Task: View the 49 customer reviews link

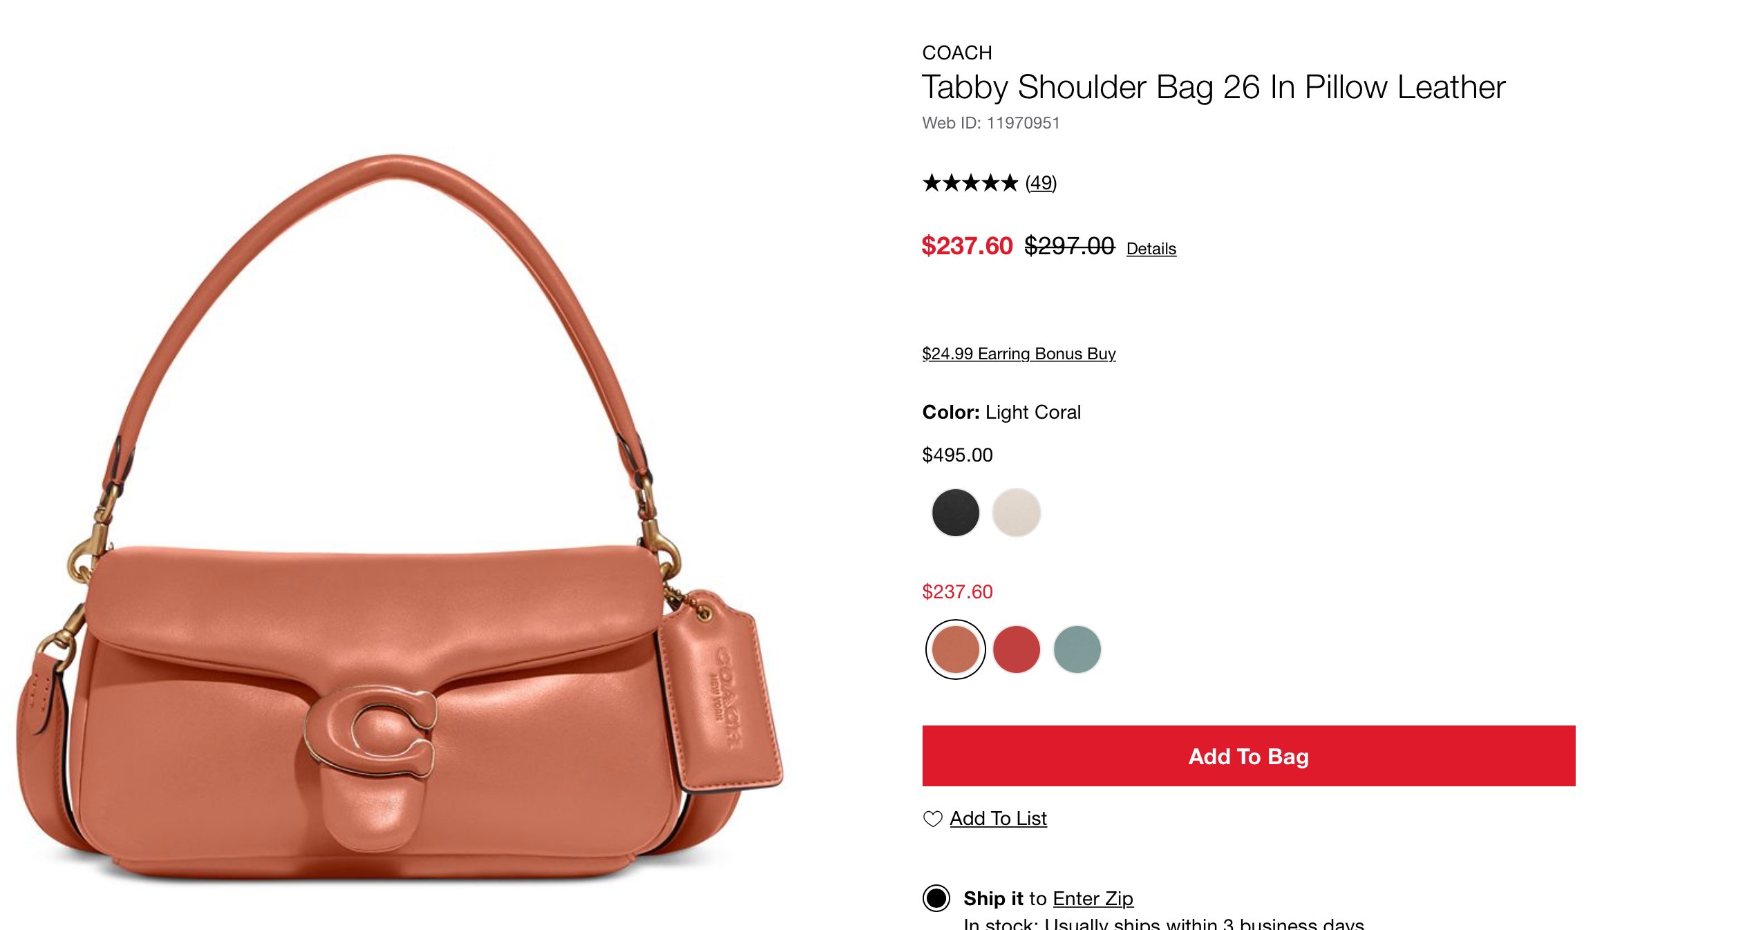Action: [x=1041, y=183]
